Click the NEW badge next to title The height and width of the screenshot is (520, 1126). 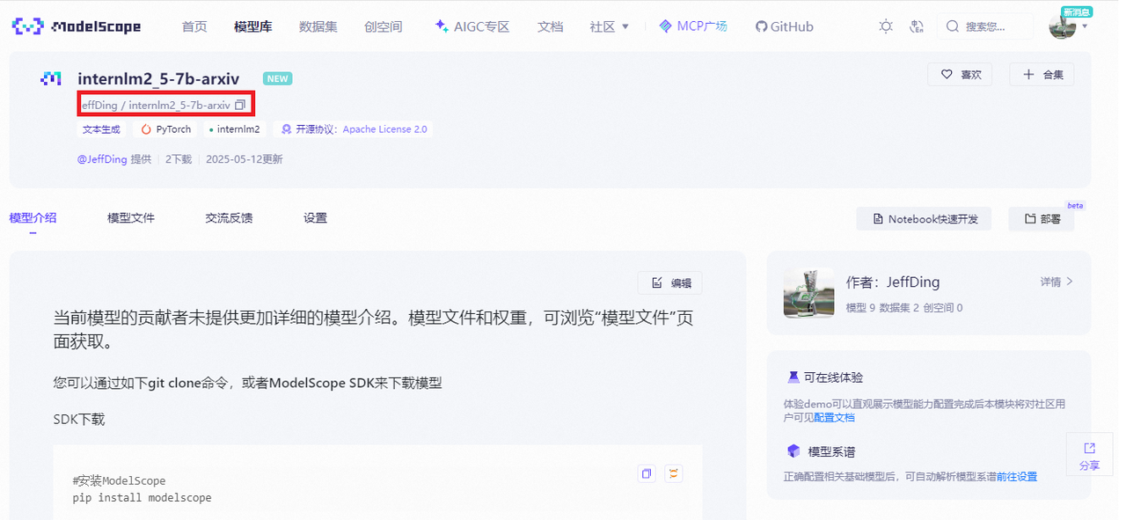278,78
